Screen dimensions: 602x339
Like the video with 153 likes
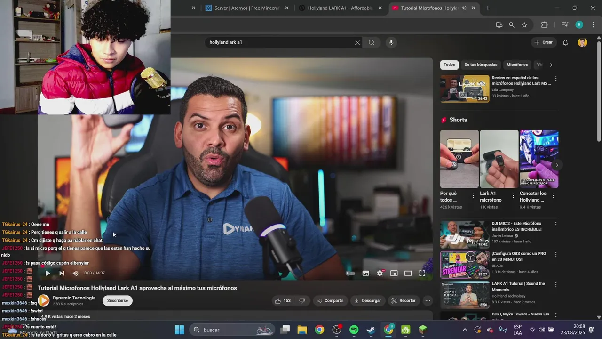point(283,300)
